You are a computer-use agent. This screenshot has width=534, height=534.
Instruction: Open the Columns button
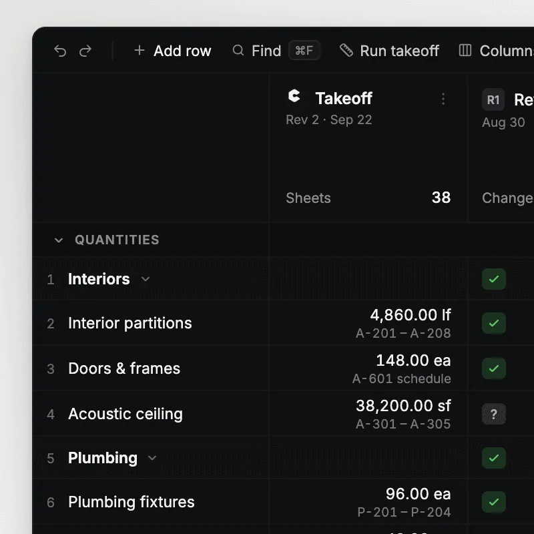tap(496, 51)
